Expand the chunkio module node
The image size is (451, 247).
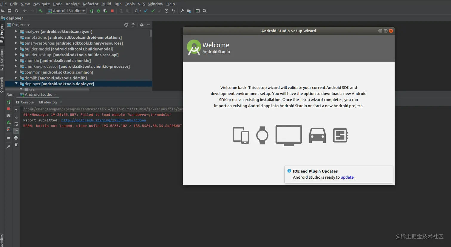[x=16, y=61]
